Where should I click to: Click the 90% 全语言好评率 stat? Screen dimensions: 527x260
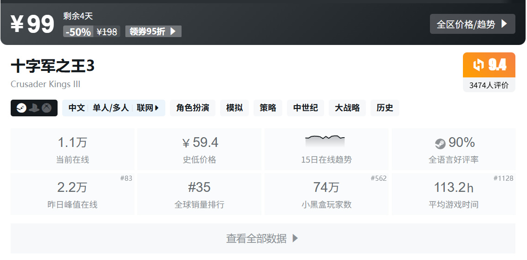click(x=454, y=149)
